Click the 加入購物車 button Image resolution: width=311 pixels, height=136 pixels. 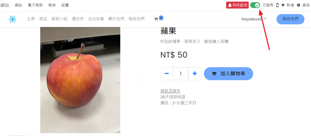[228, 74]
